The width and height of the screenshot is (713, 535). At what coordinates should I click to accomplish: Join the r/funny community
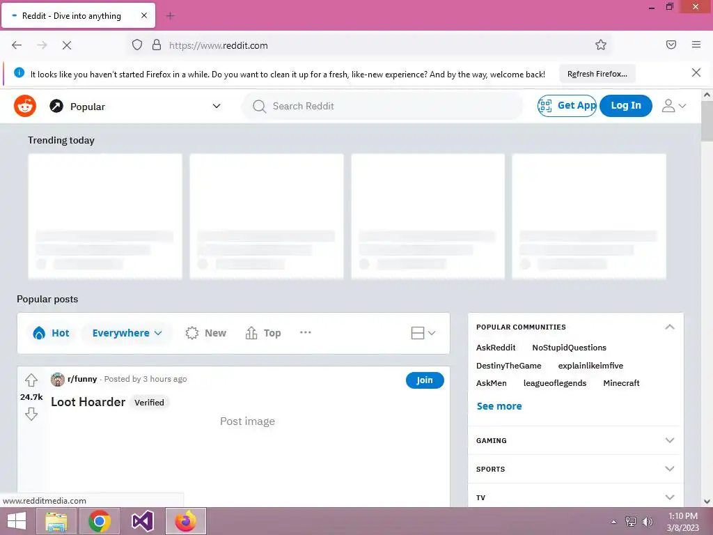click(425, 380)
